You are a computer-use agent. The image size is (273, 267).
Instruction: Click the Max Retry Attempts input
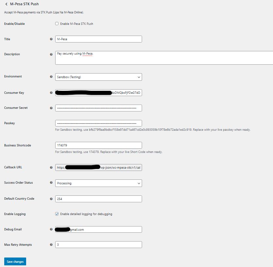[x=98, y=245]
